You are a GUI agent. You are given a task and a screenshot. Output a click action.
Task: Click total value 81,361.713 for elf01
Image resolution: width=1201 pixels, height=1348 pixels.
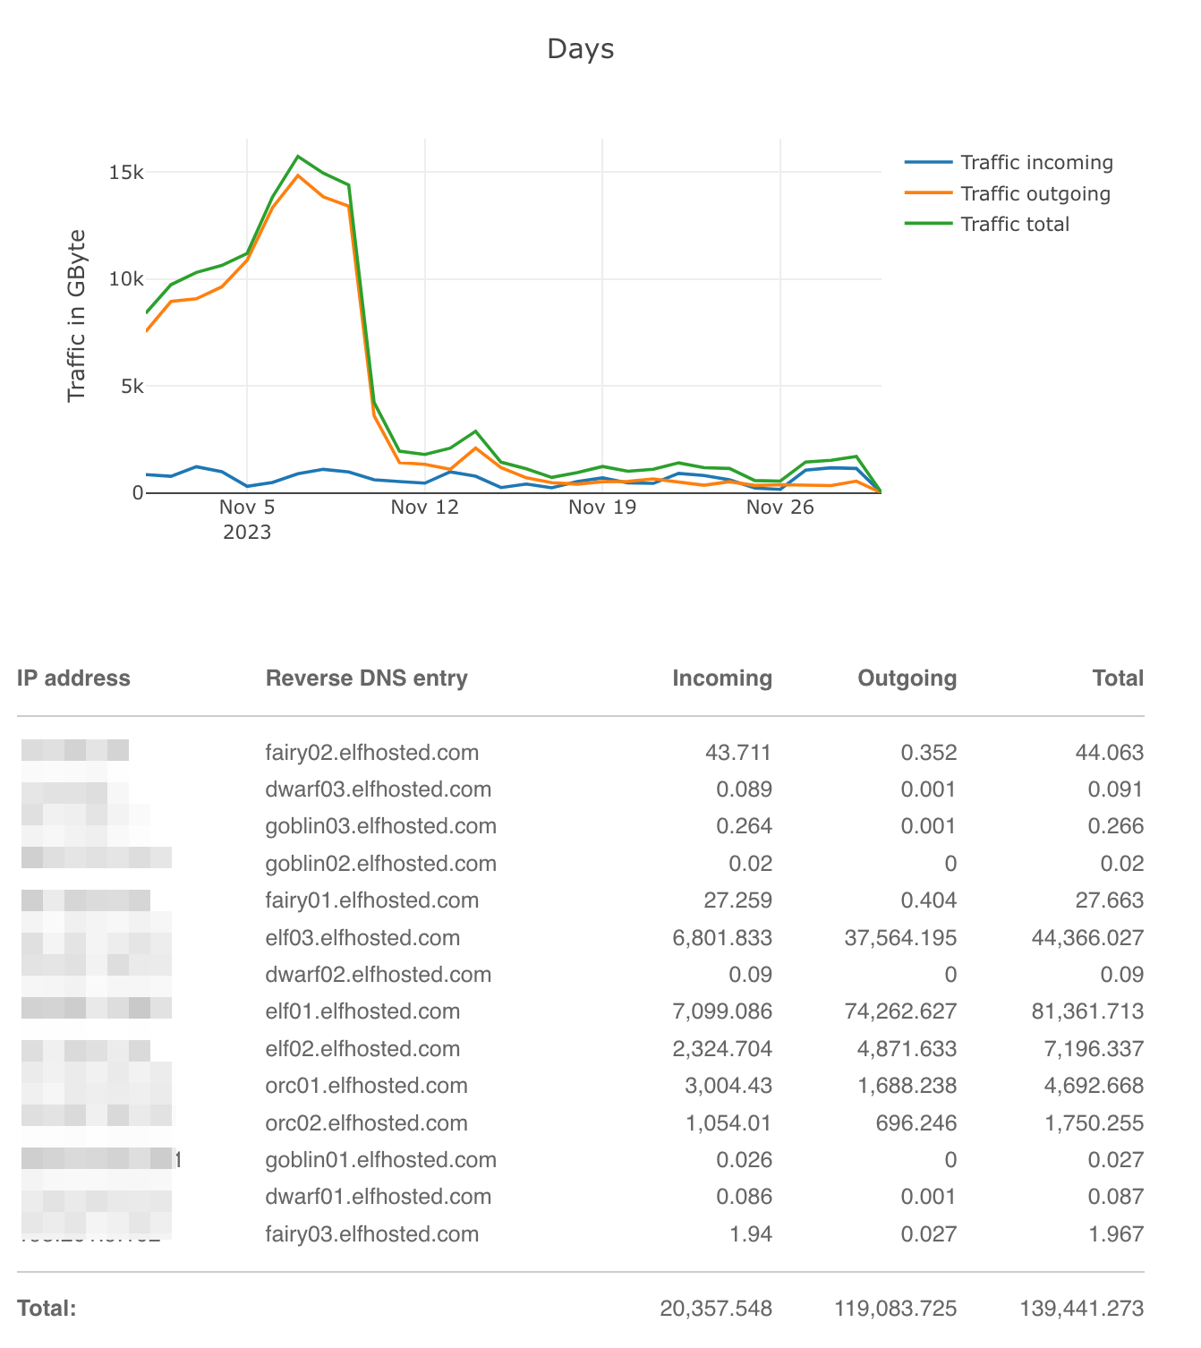click(1087, 1011)
